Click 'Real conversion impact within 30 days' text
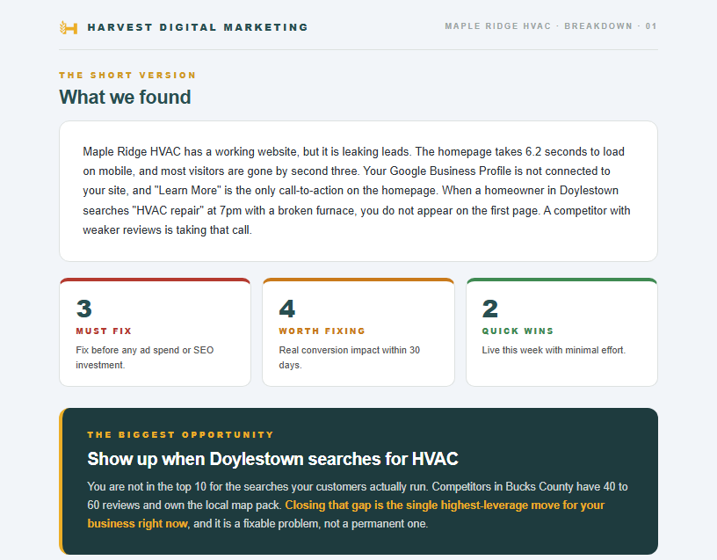The image size is (717, 560). tap(350, 357)
